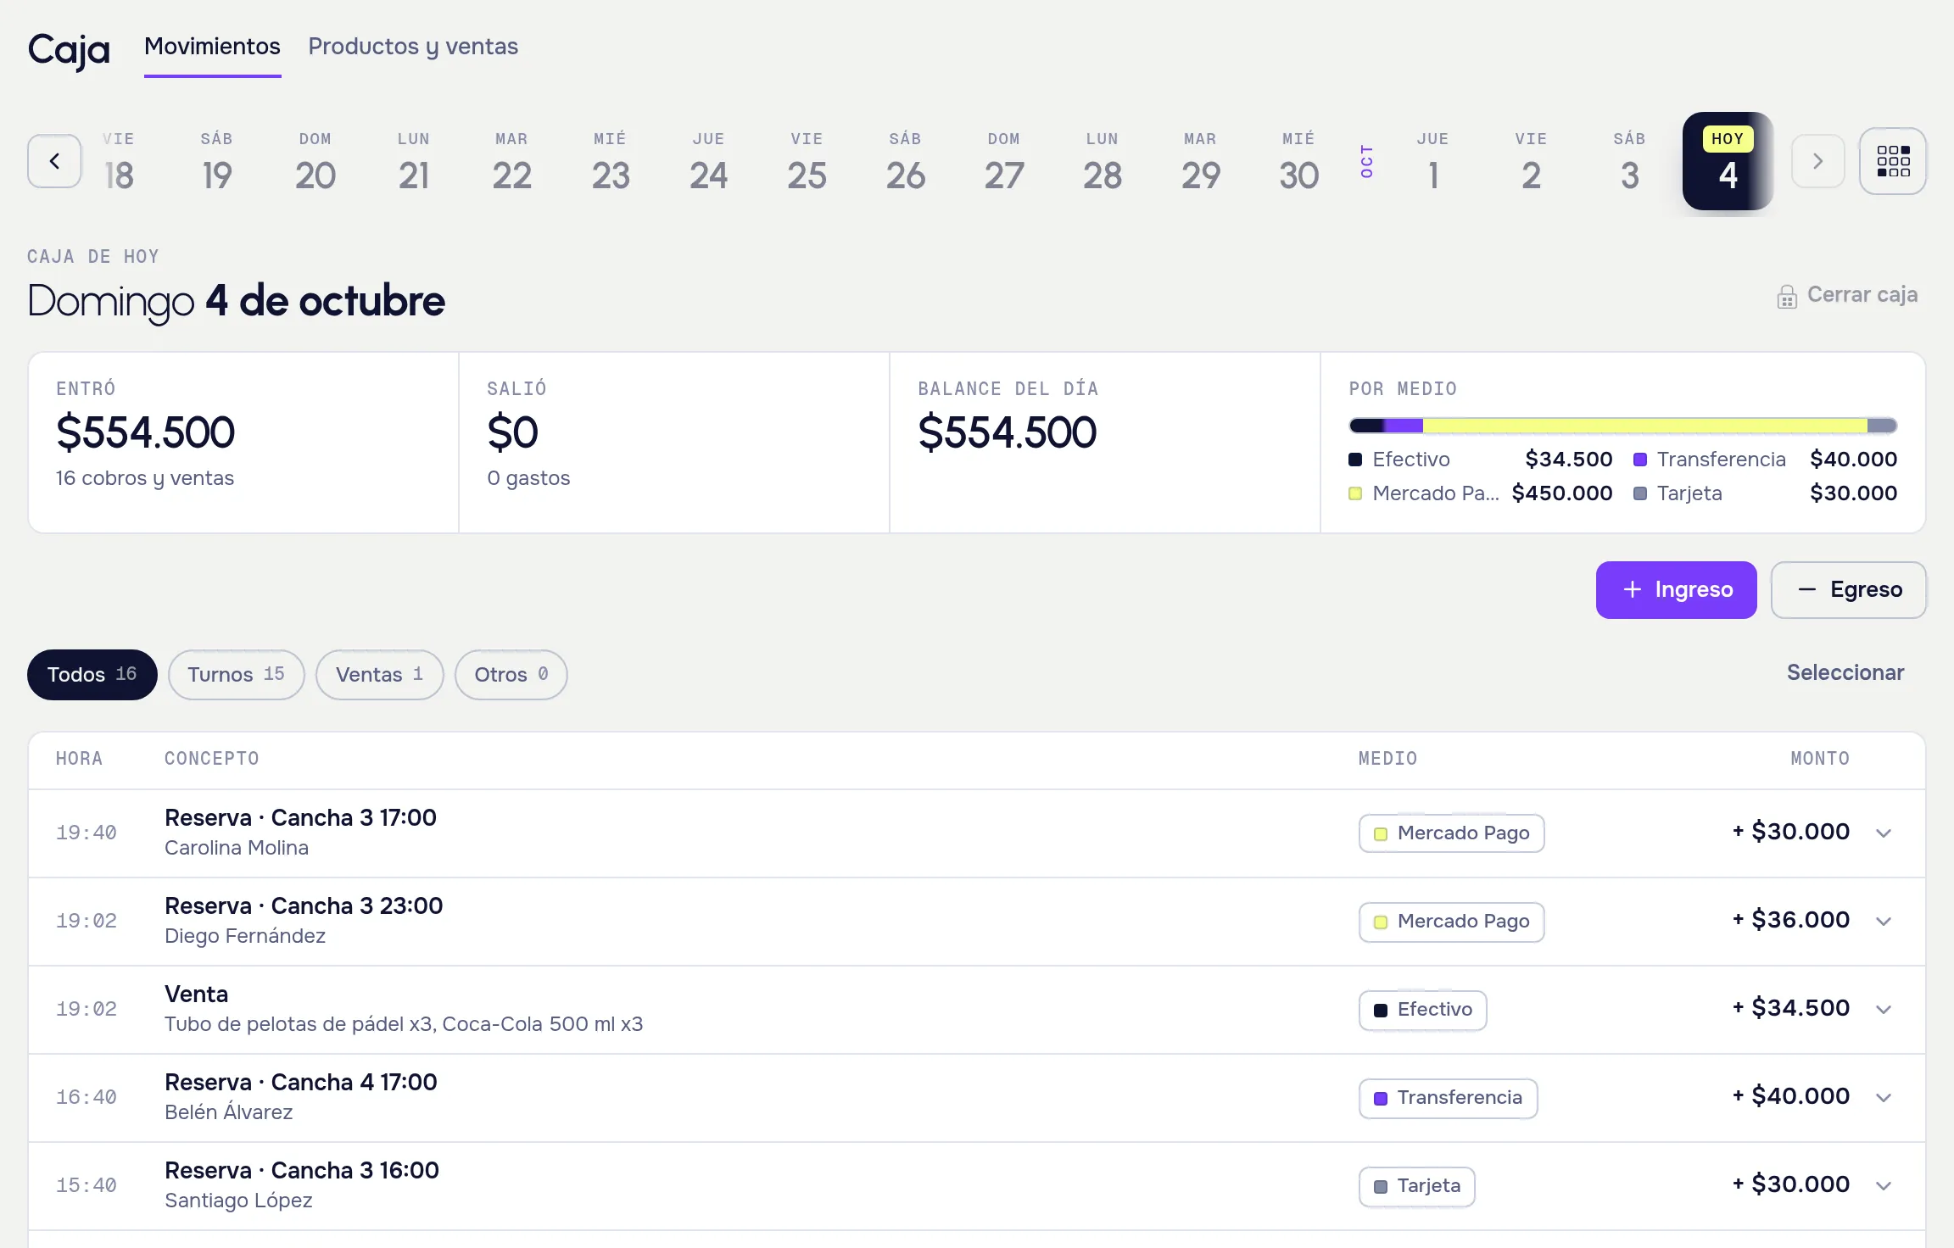The width and height of the screenshot is (1954, 1248).
Task: Click the '0 gastos' text
Action: pyautogui.click(x=528, y=478)
